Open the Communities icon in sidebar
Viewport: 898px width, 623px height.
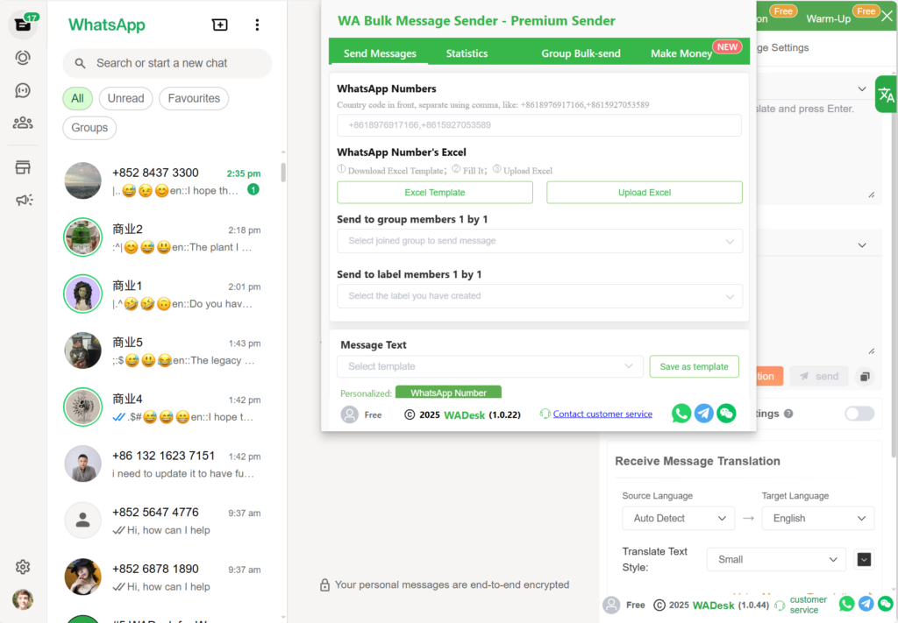pos(23,123)
